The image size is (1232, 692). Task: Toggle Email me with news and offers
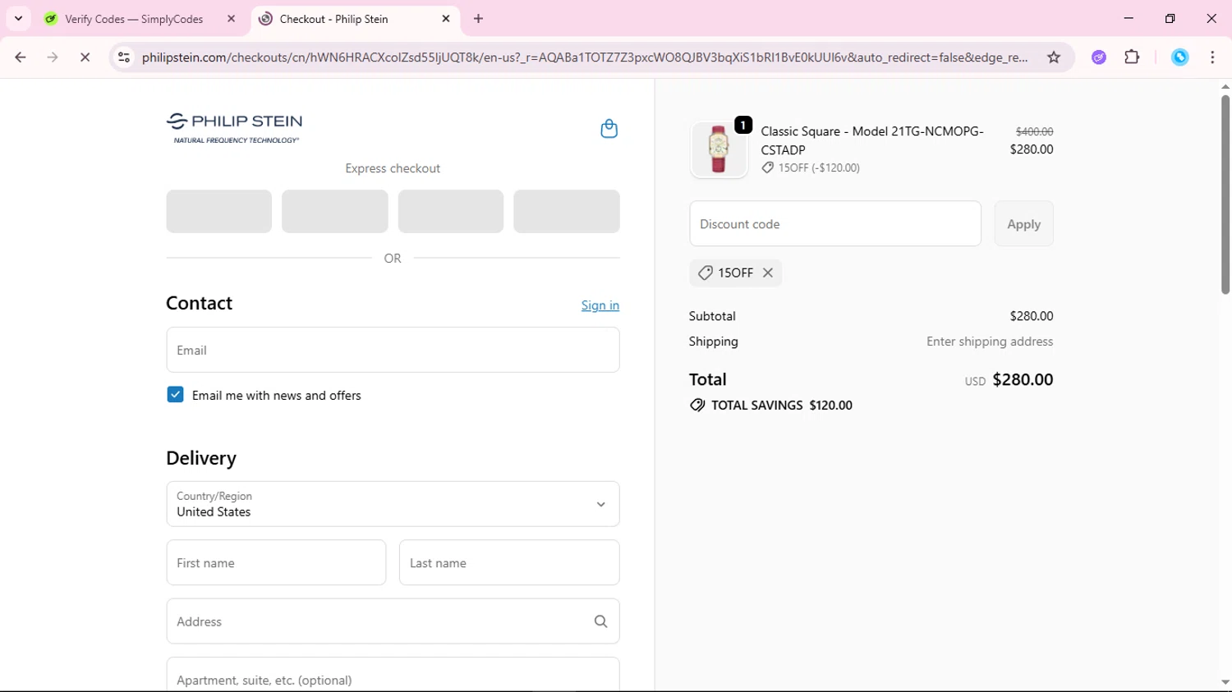point(175,395)
